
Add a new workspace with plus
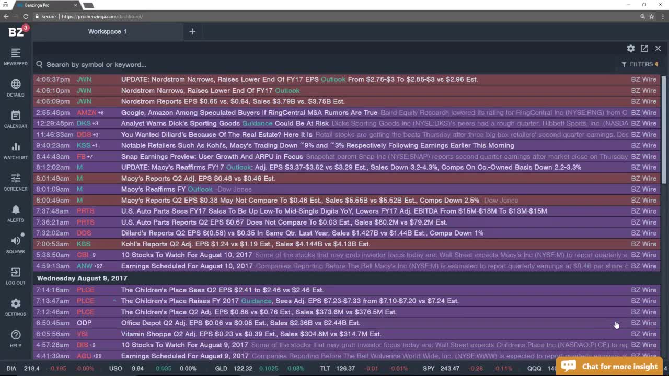click(192, 32)
